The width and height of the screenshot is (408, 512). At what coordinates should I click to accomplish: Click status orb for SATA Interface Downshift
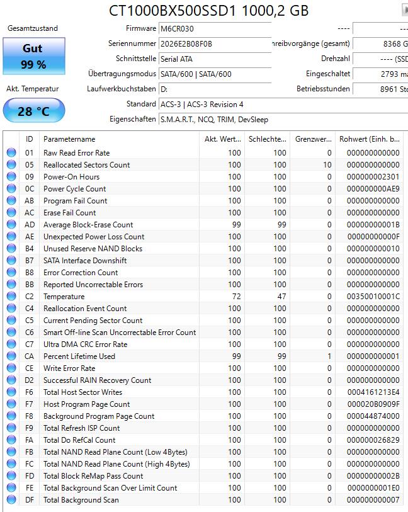[11, 260]
